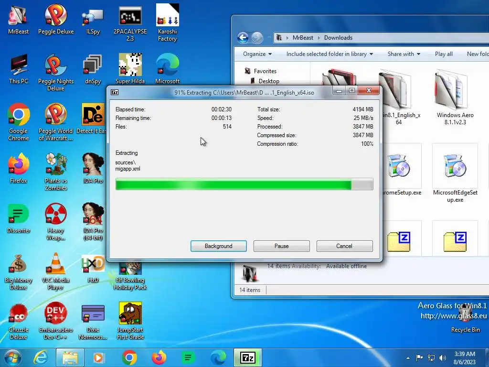Select MicrosoftEdgeSetup.exe file in Downloads
The width and height of the screenshot is (489, 367).
455,173
